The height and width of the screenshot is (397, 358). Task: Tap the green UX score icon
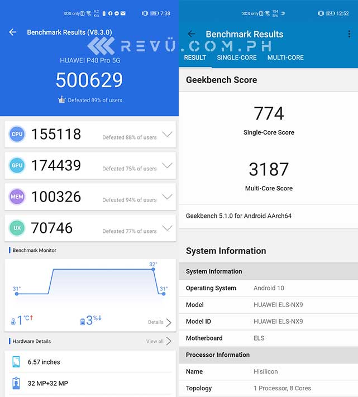pyautogui.click(x=17, y=228)
